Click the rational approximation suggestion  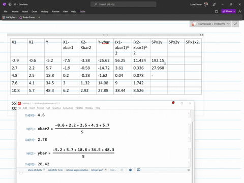click(77, 170)
